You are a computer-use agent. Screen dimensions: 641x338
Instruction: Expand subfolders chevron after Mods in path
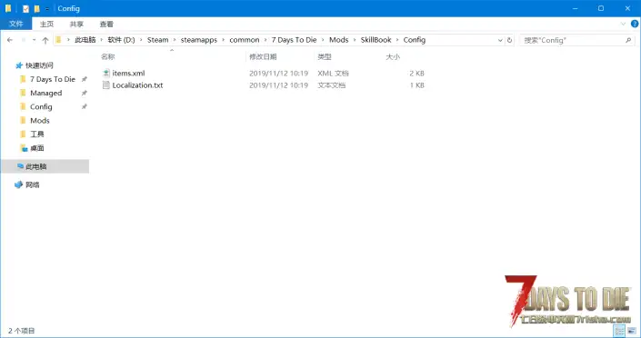tap(354, 40)
